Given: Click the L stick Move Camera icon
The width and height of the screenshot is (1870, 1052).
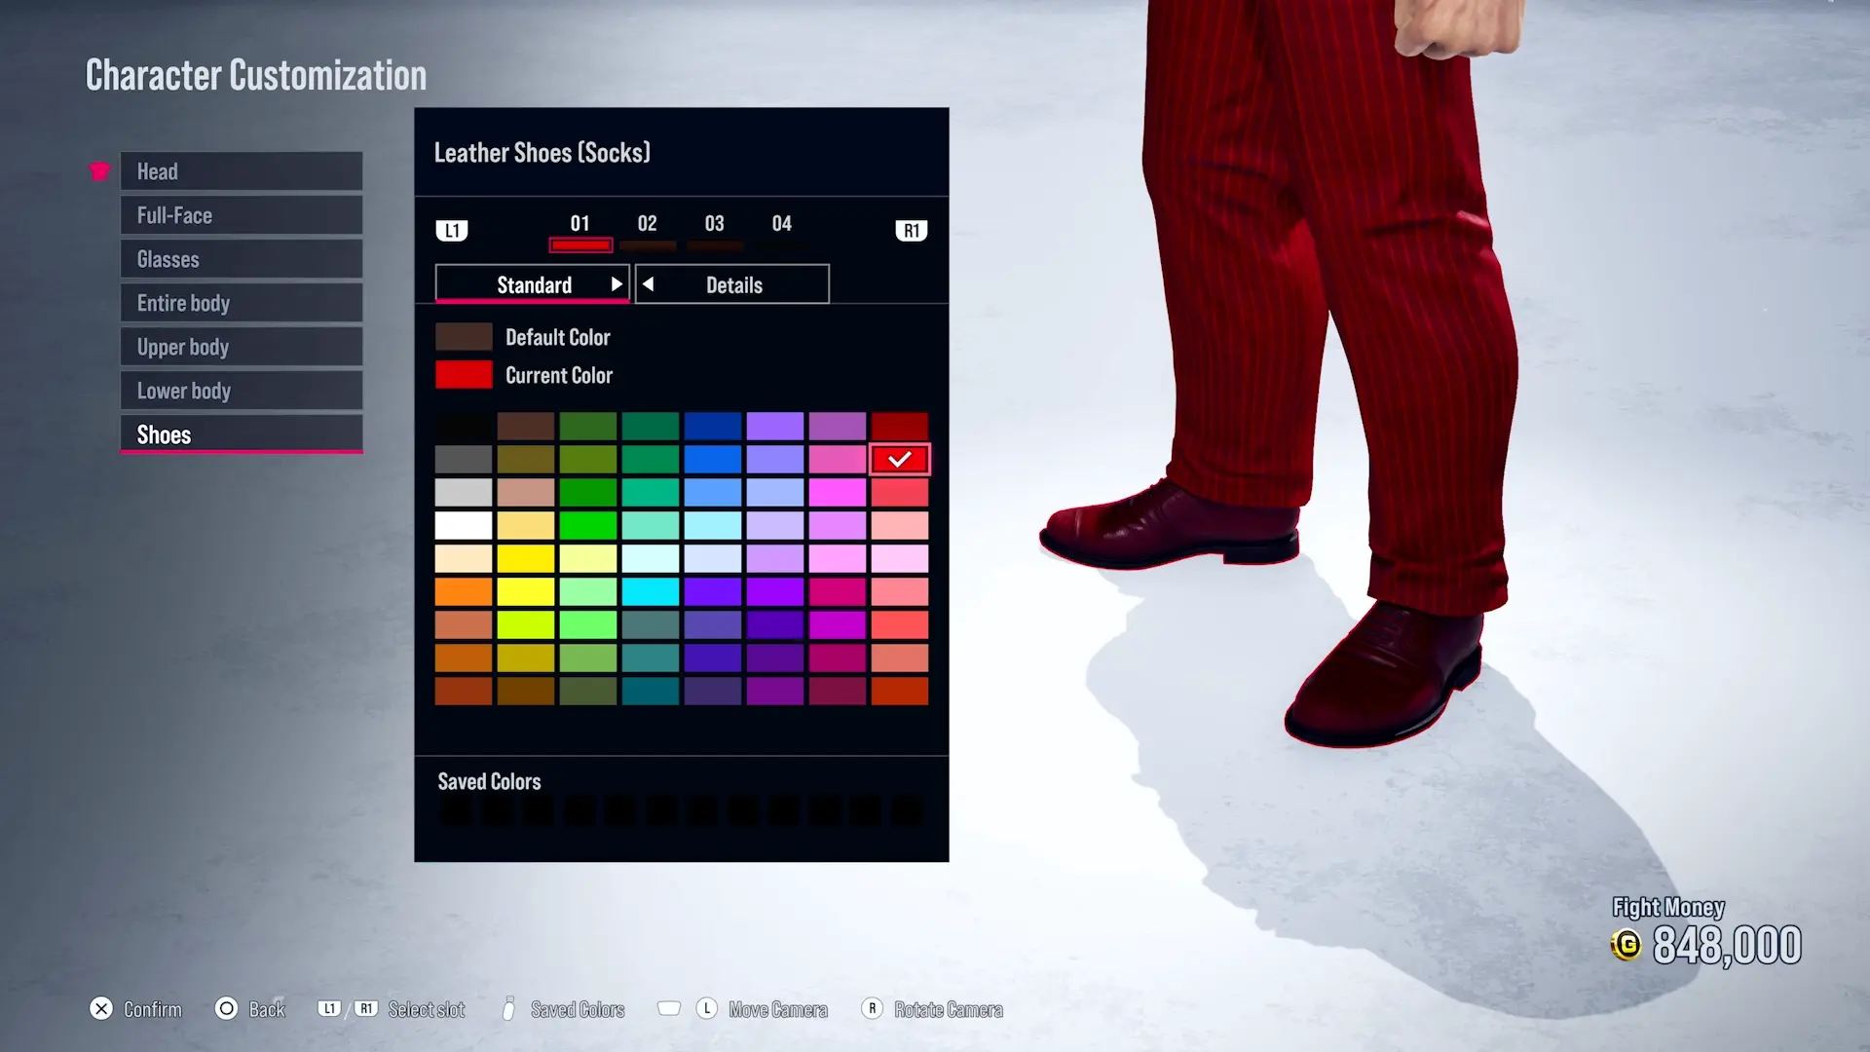Looking at the screenshot, I should (707, 1009).
